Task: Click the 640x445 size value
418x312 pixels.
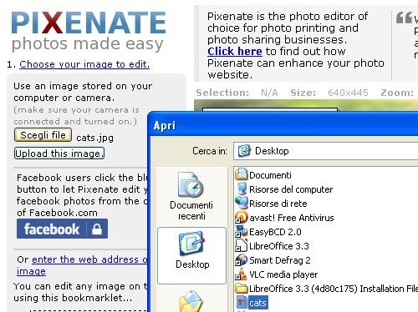Action: pos(348,93)
